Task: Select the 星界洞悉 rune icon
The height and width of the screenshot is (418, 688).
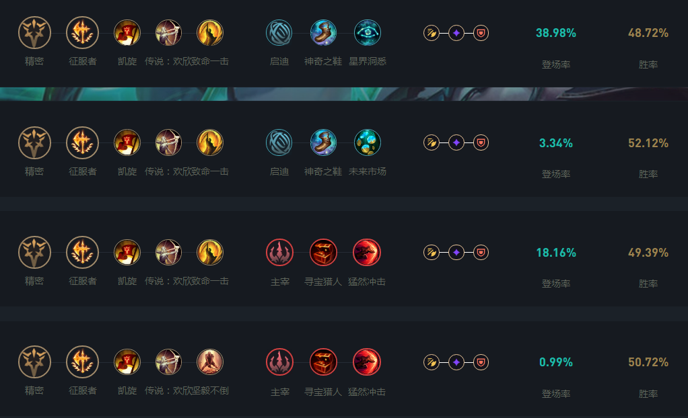Action: [x=368, y=32]
